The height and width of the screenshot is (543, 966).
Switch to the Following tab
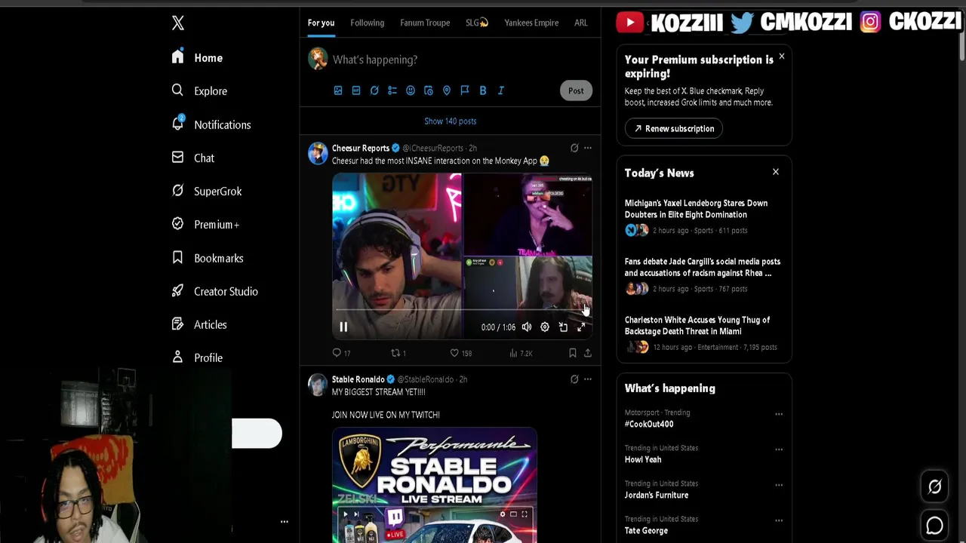click(367, 23)
